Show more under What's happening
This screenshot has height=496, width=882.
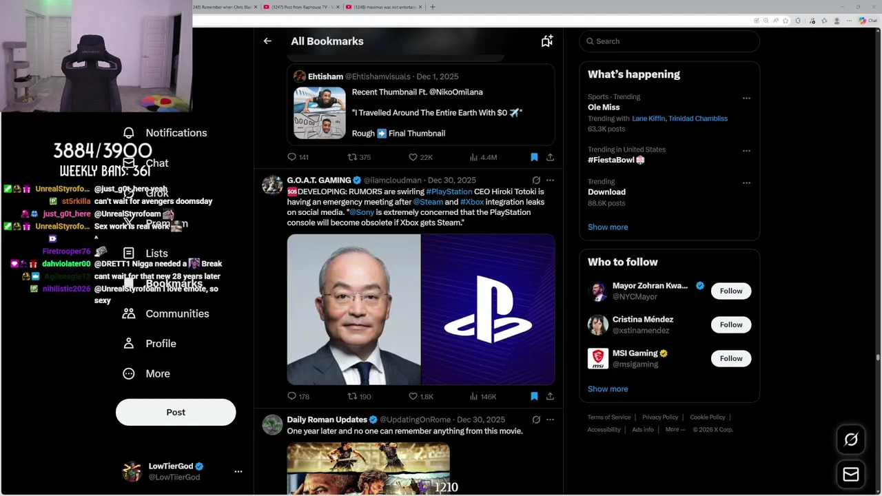[608, 227]
